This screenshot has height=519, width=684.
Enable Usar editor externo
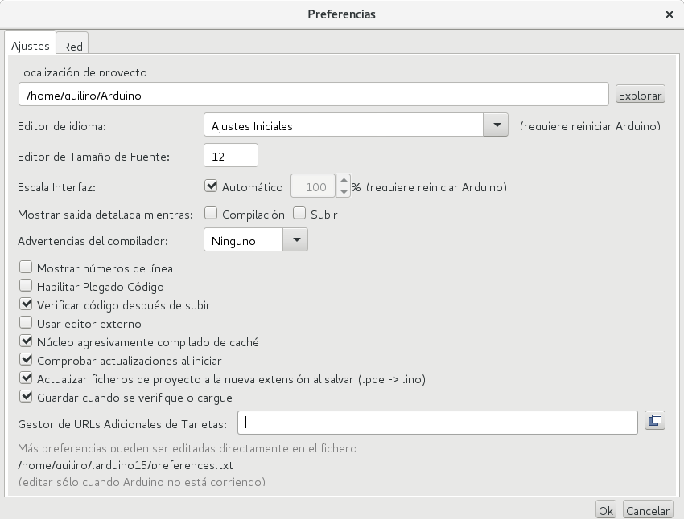point(25,323)
